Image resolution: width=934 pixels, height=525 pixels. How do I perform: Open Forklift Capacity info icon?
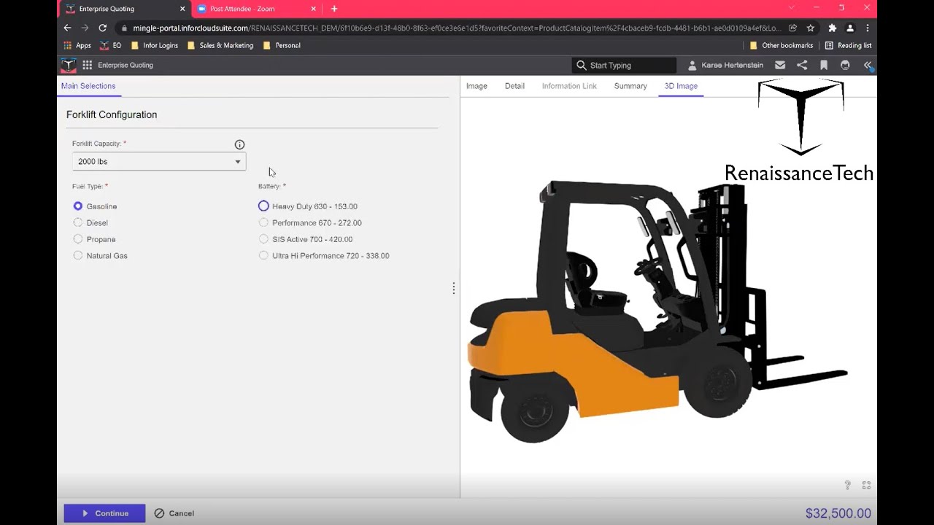tap(239, 144)
